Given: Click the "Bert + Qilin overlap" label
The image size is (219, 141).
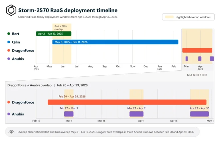Looking at the screenshot, I should 61,28.
